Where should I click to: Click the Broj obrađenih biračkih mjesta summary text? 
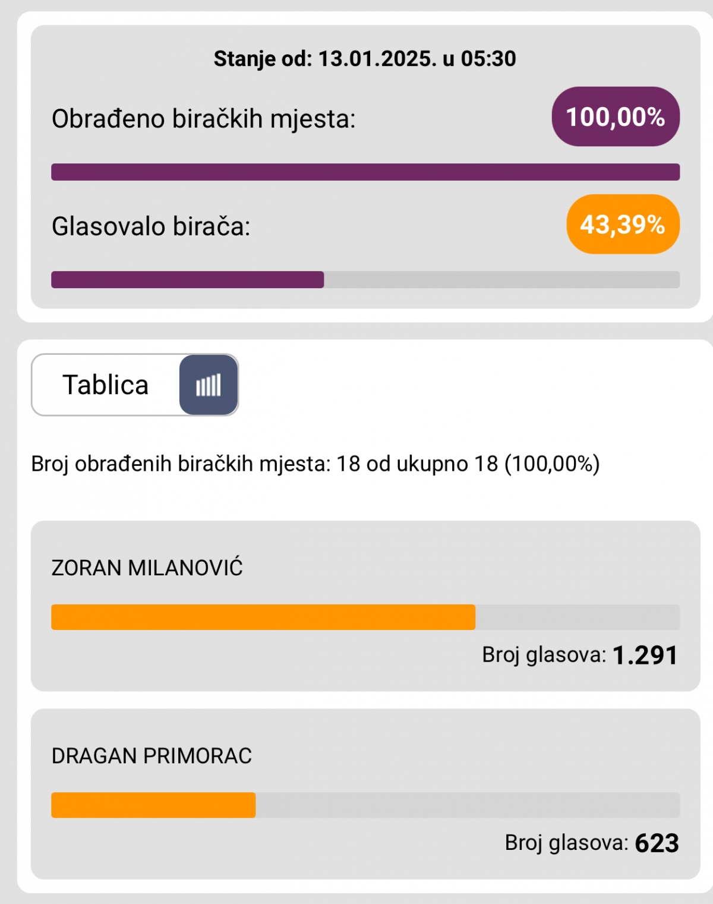315,464
